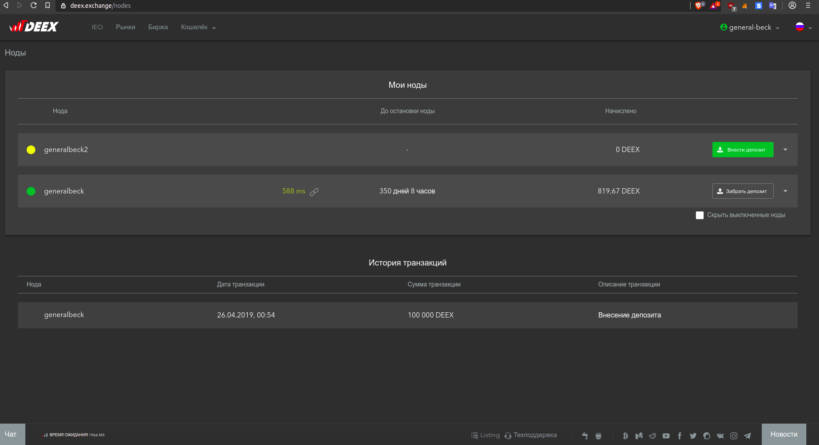Viewport: 819px width, 445px height.
Task: Click the Описание транзакции column header
Action: (629, 284)
